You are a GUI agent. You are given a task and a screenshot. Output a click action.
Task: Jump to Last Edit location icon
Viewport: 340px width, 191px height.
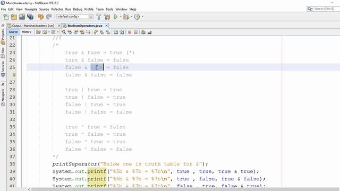click(38, 32)
